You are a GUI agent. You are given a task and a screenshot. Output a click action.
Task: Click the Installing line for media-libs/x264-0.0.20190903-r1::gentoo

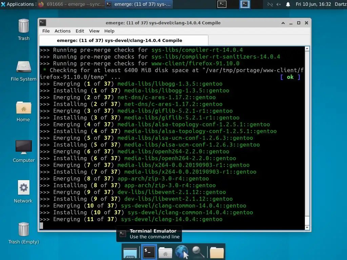(148, 172)
